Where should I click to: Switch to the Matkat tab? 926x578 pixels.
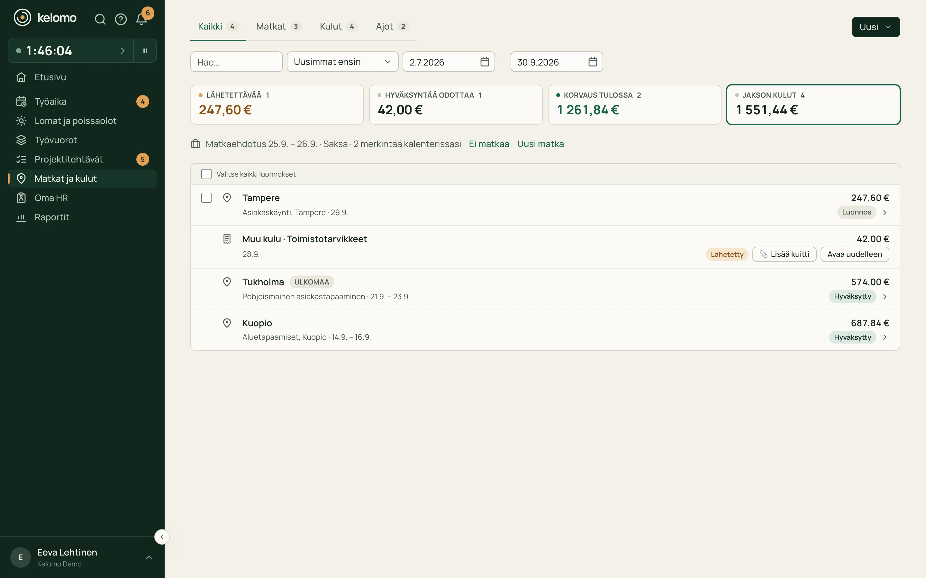pos(278,26)
